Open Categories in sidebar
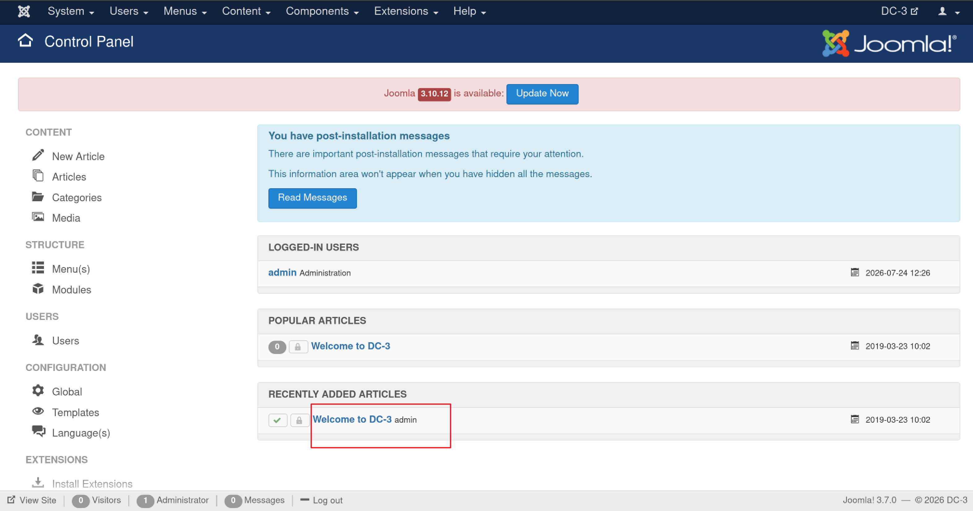Viewport: 973px width, 511px height. tap(77, 197)
